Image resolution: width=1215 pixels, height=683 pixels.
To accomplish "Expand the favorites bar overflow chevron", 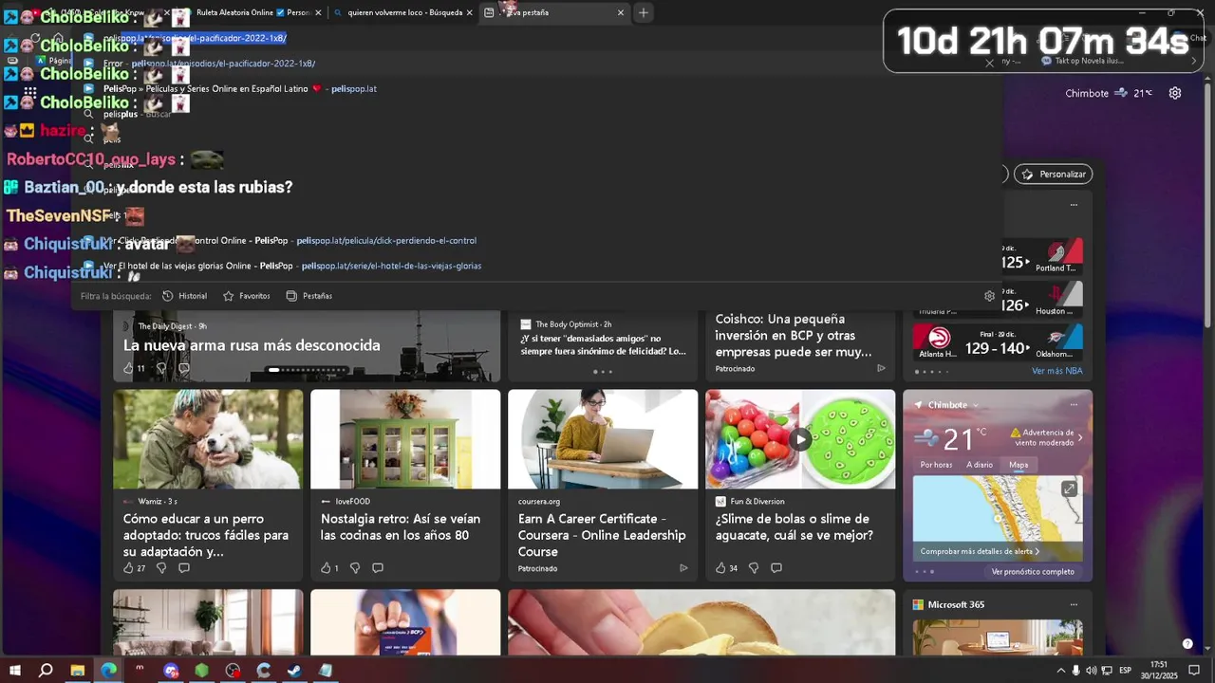I will pyautogui.click(x=1194, y=61).
